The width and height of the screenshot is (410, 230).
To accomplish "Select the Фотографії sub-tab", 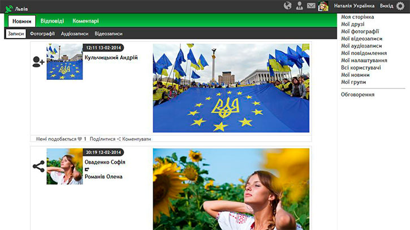I will 42,34.
